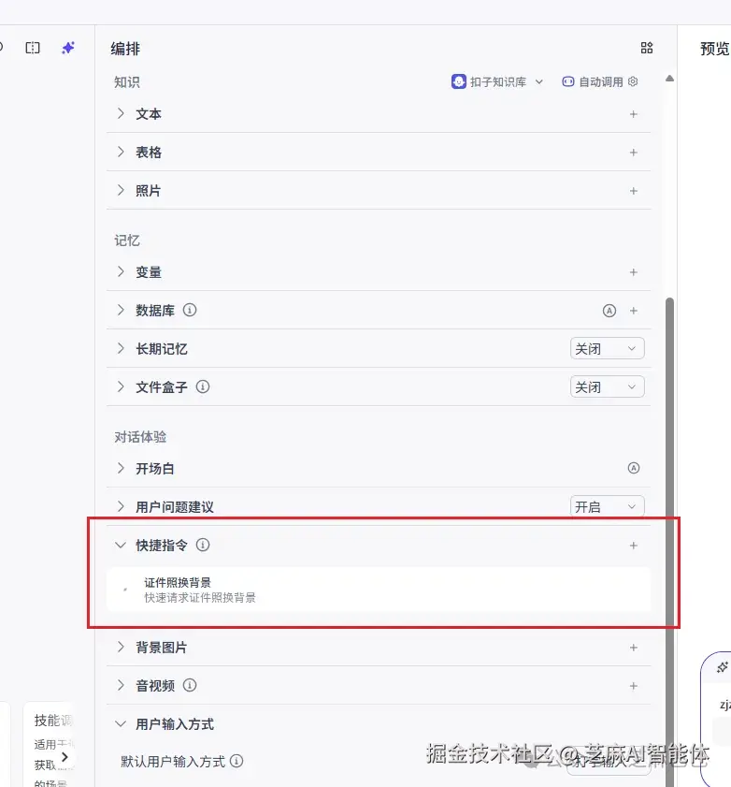The height and width of the screenshot is (787, 731).
Task: Click the info icon next to 数据库
Action: click(x=190, y=310)
